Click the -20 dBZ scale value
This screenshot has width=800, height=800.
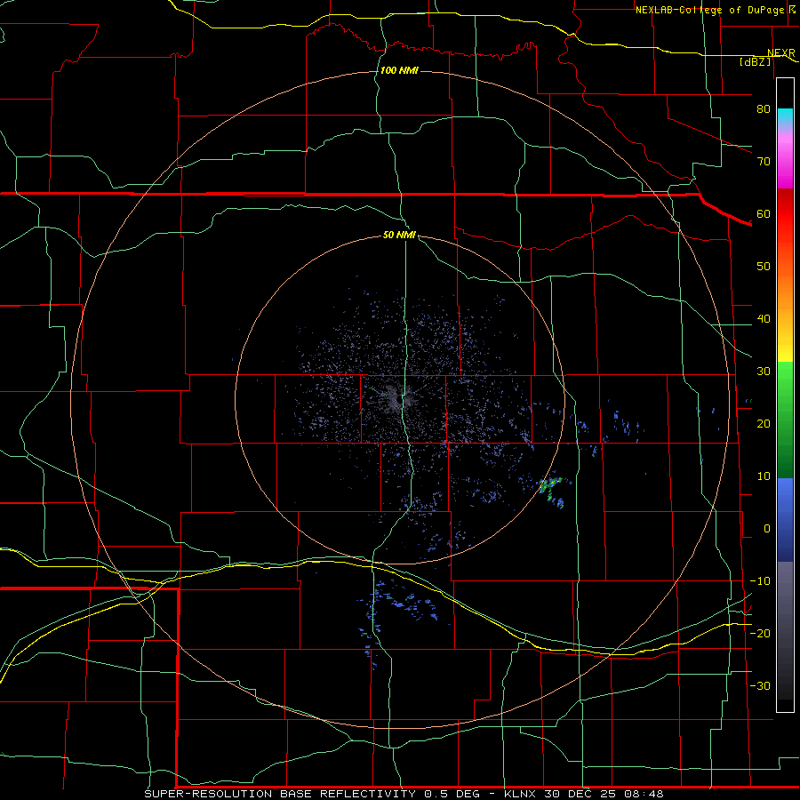[x=760, y=633]
